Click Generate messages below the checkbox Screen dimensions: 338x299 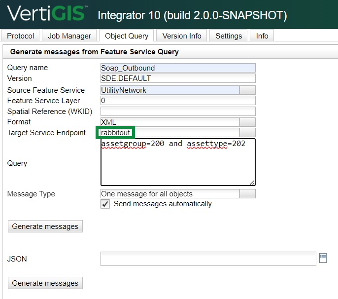tap(45, 226)
